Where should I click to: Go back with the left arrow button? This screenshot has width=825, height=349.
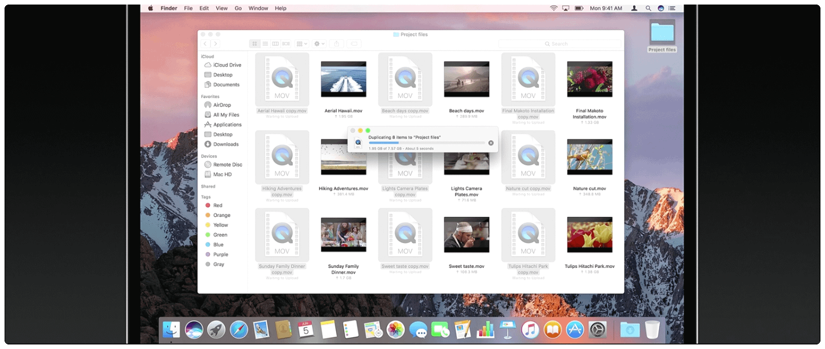click(x=205, y=44)
